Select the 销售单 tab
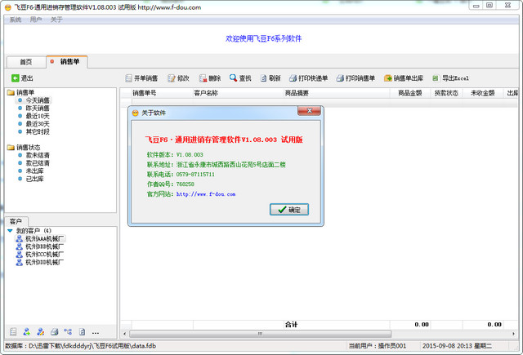Screen dimensions: 523x355 pyautogui.click(x=67, y=61)
